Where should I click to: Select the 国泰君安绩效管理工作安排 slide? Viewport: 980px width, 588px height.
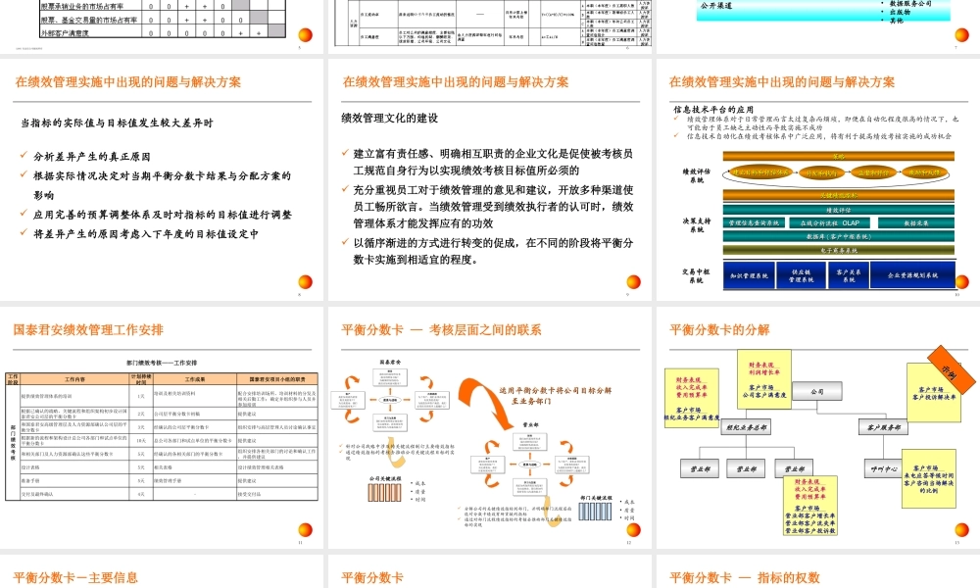pos(162,427)
